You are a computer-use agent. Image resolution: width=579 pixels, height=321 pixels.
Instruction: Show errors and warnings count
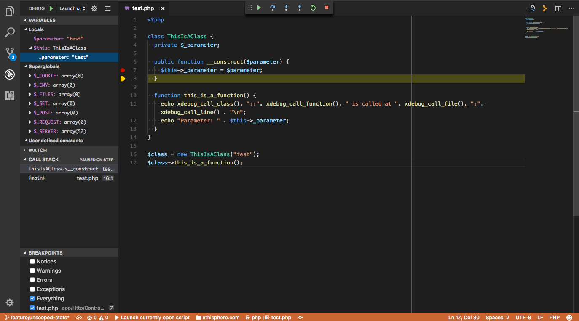98,318
